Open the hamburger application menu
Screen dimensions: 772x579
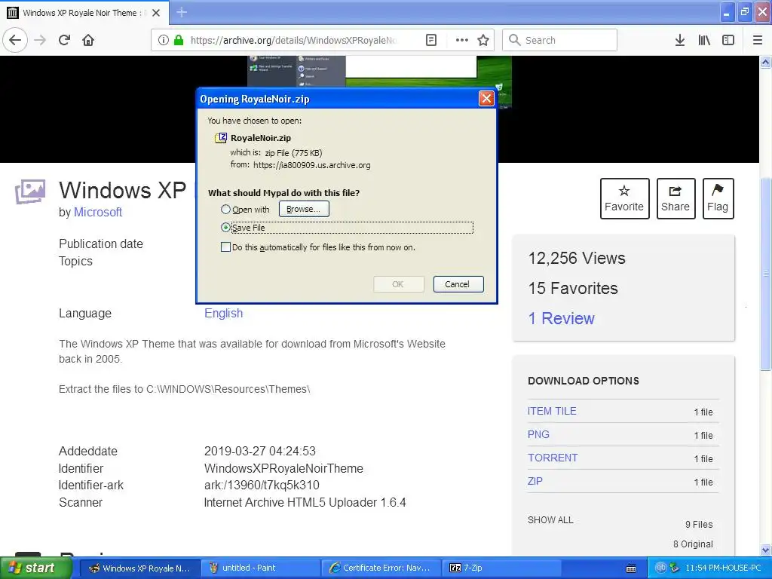coord(757,40)
